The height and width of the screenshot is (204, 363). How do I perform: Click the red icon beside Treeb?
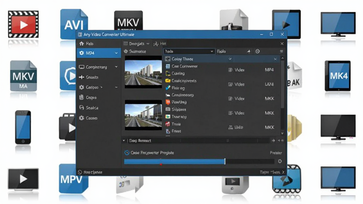pyautogui.click(x=168, y=124)
